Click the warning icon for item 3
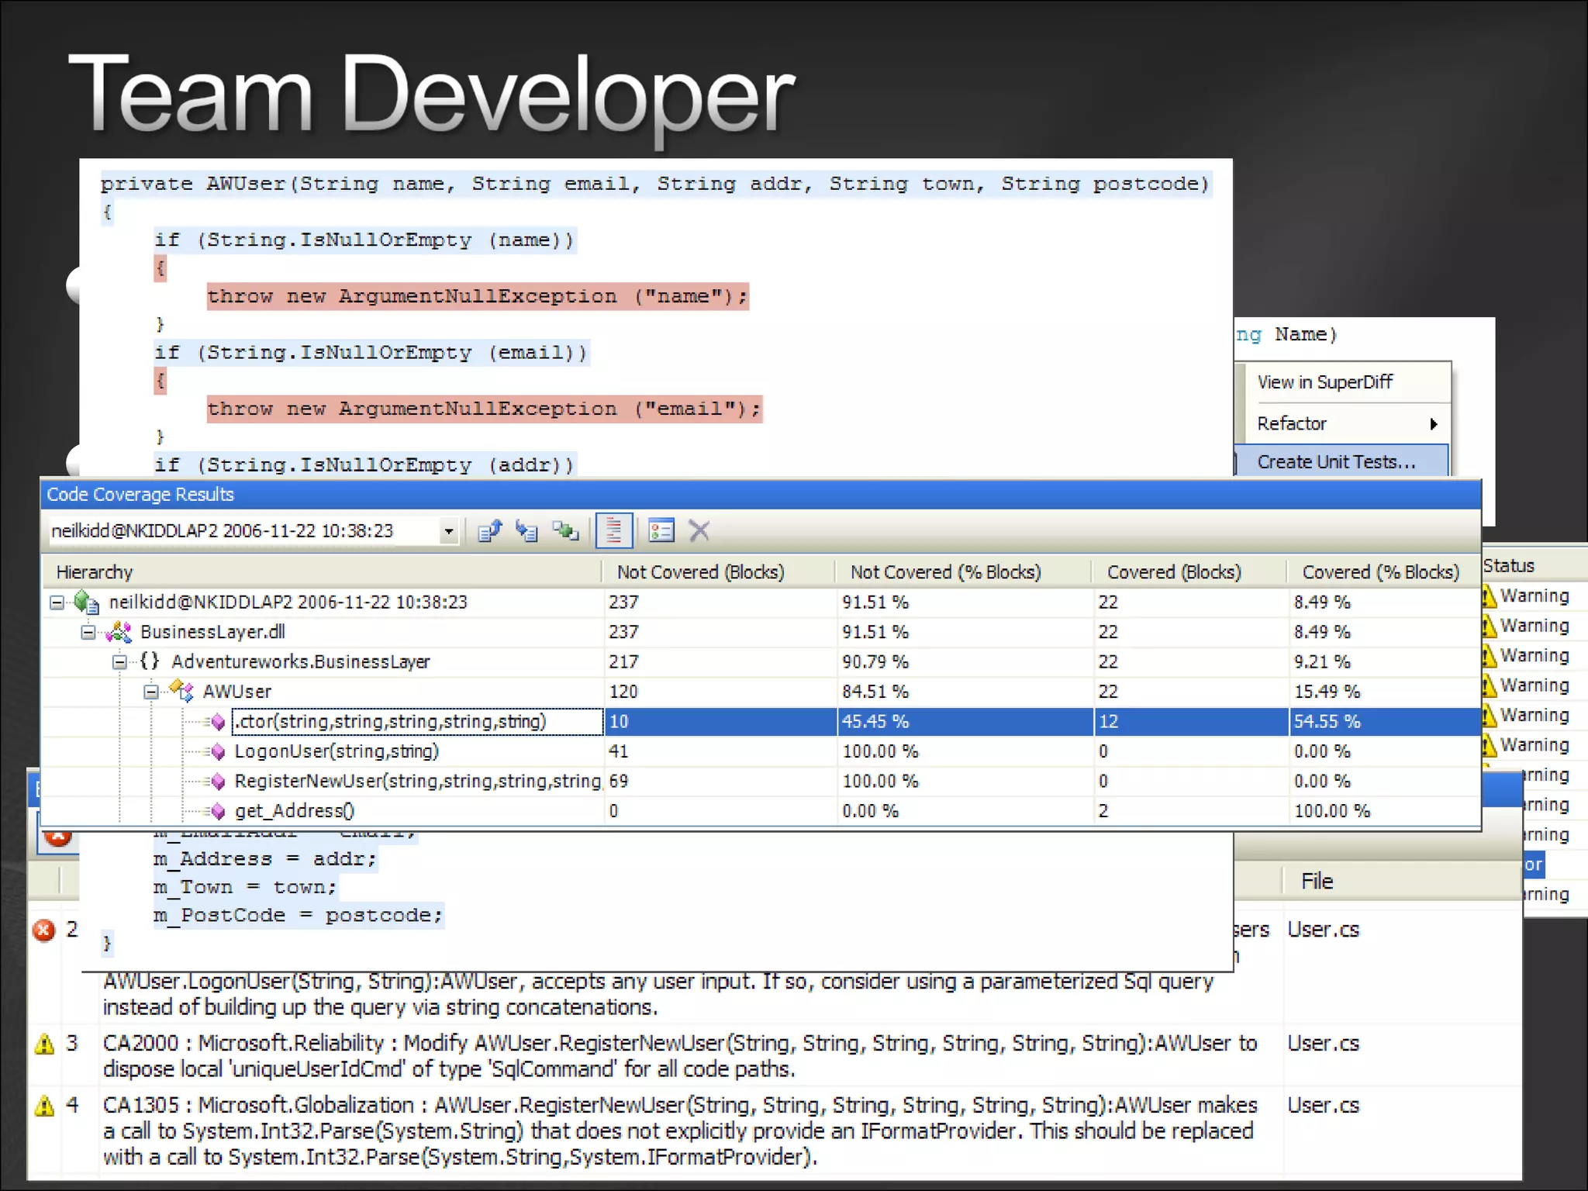1588x1191 pixels. 44,1044
